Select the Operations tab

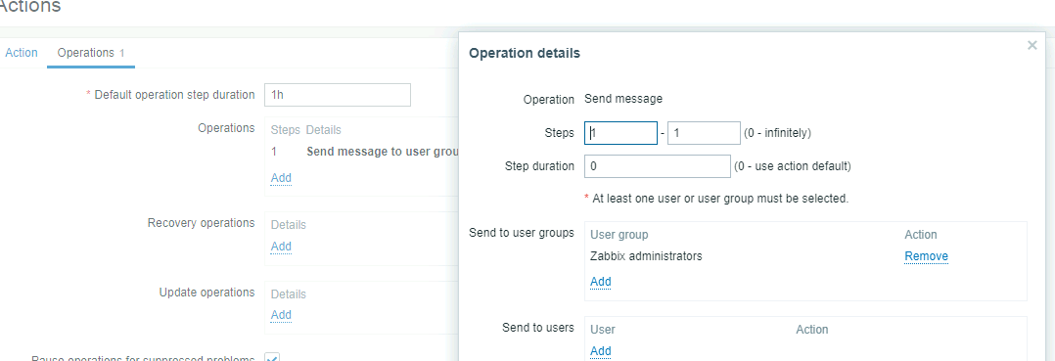click(91, 53)
